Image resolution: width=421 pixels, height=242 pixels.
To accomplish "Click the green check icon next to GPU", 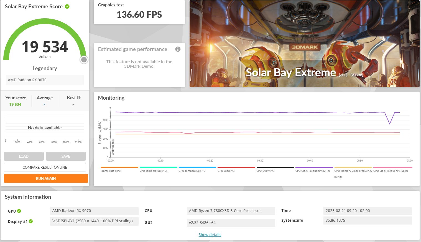I will click(x=19, y=211).
